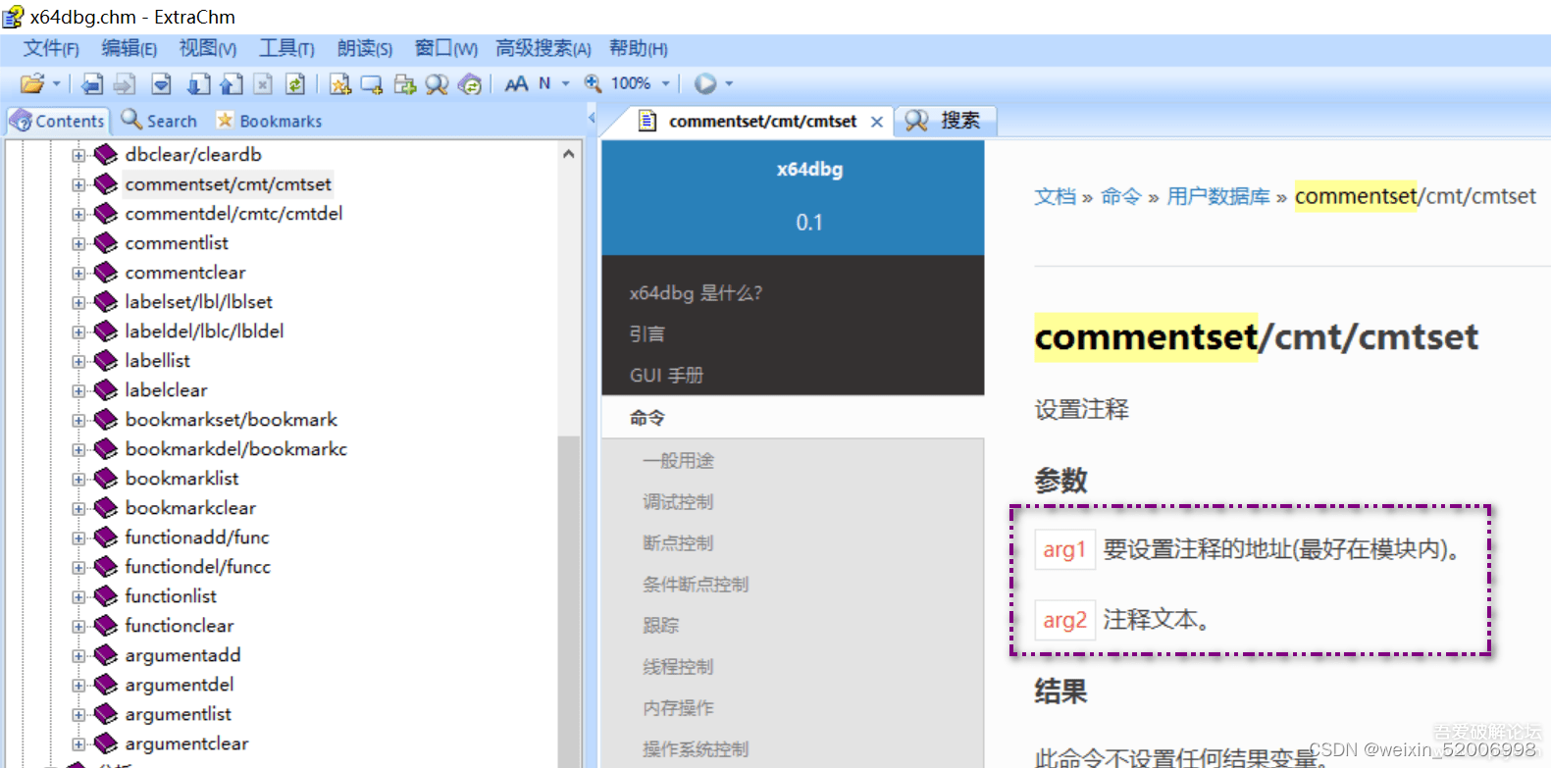Select labeldel/lblc/lbldel in the tree

(x=204, y=331)
